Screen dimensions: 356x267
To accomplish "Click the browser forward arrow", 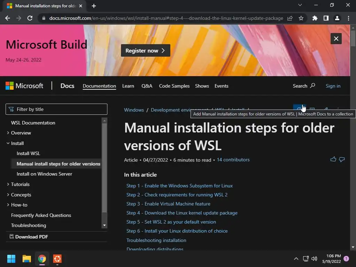I will tap(19, 18).
